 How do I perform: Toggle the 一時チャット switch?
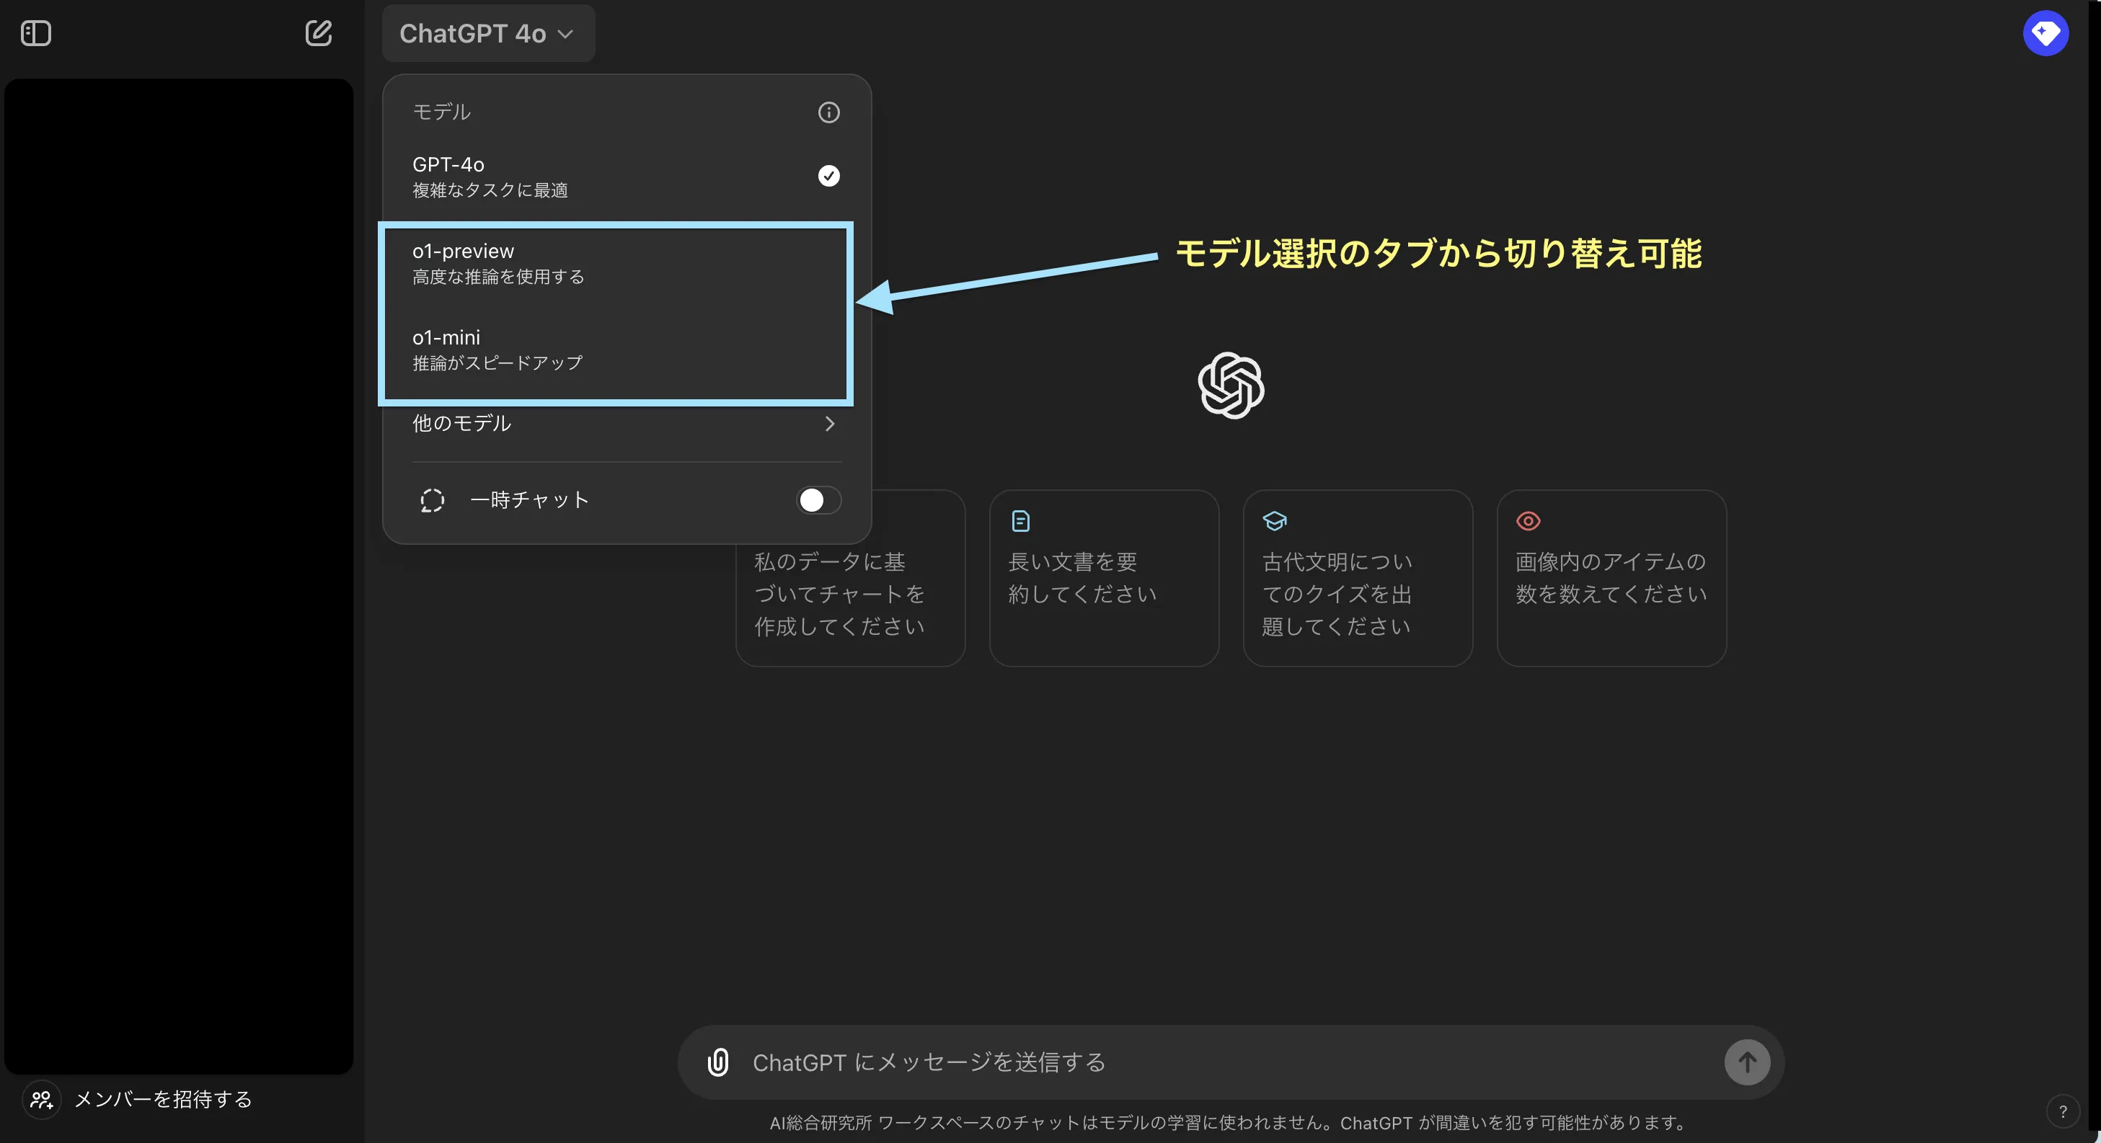(819, 499)
